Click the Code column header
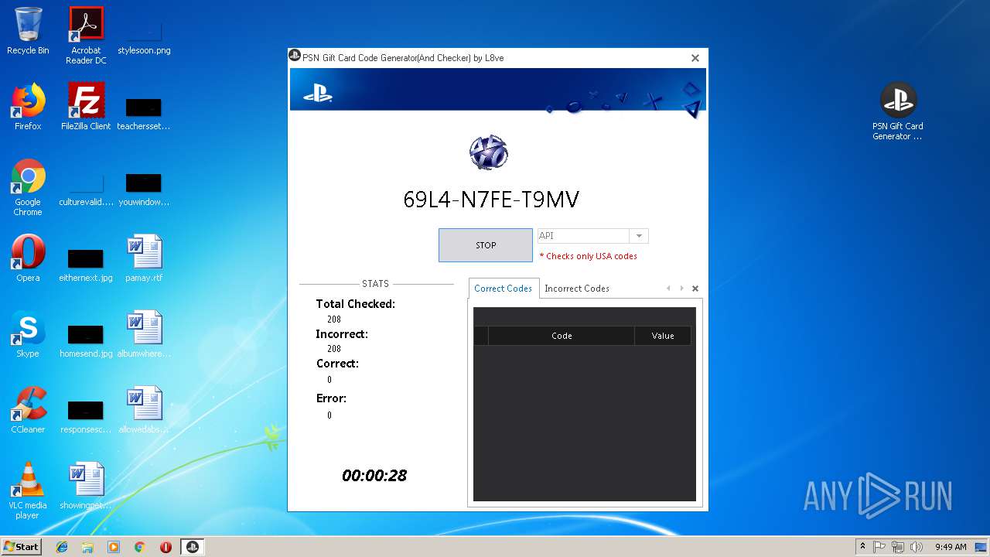Viewport: 990px width, 557px height. pos(562,336)
